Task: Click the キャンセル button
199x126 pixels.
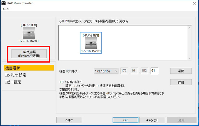Action: click(152, 120)
